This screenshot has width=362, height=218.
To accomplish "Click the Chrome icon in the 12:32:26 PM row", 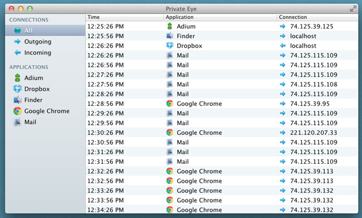I will (169, 171).
